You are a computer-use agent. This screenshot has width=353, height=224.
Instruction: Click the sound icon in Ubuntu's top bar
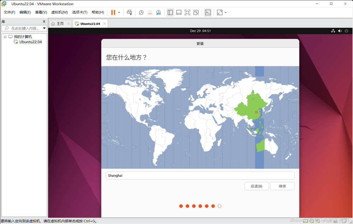[x=339, y=31]
